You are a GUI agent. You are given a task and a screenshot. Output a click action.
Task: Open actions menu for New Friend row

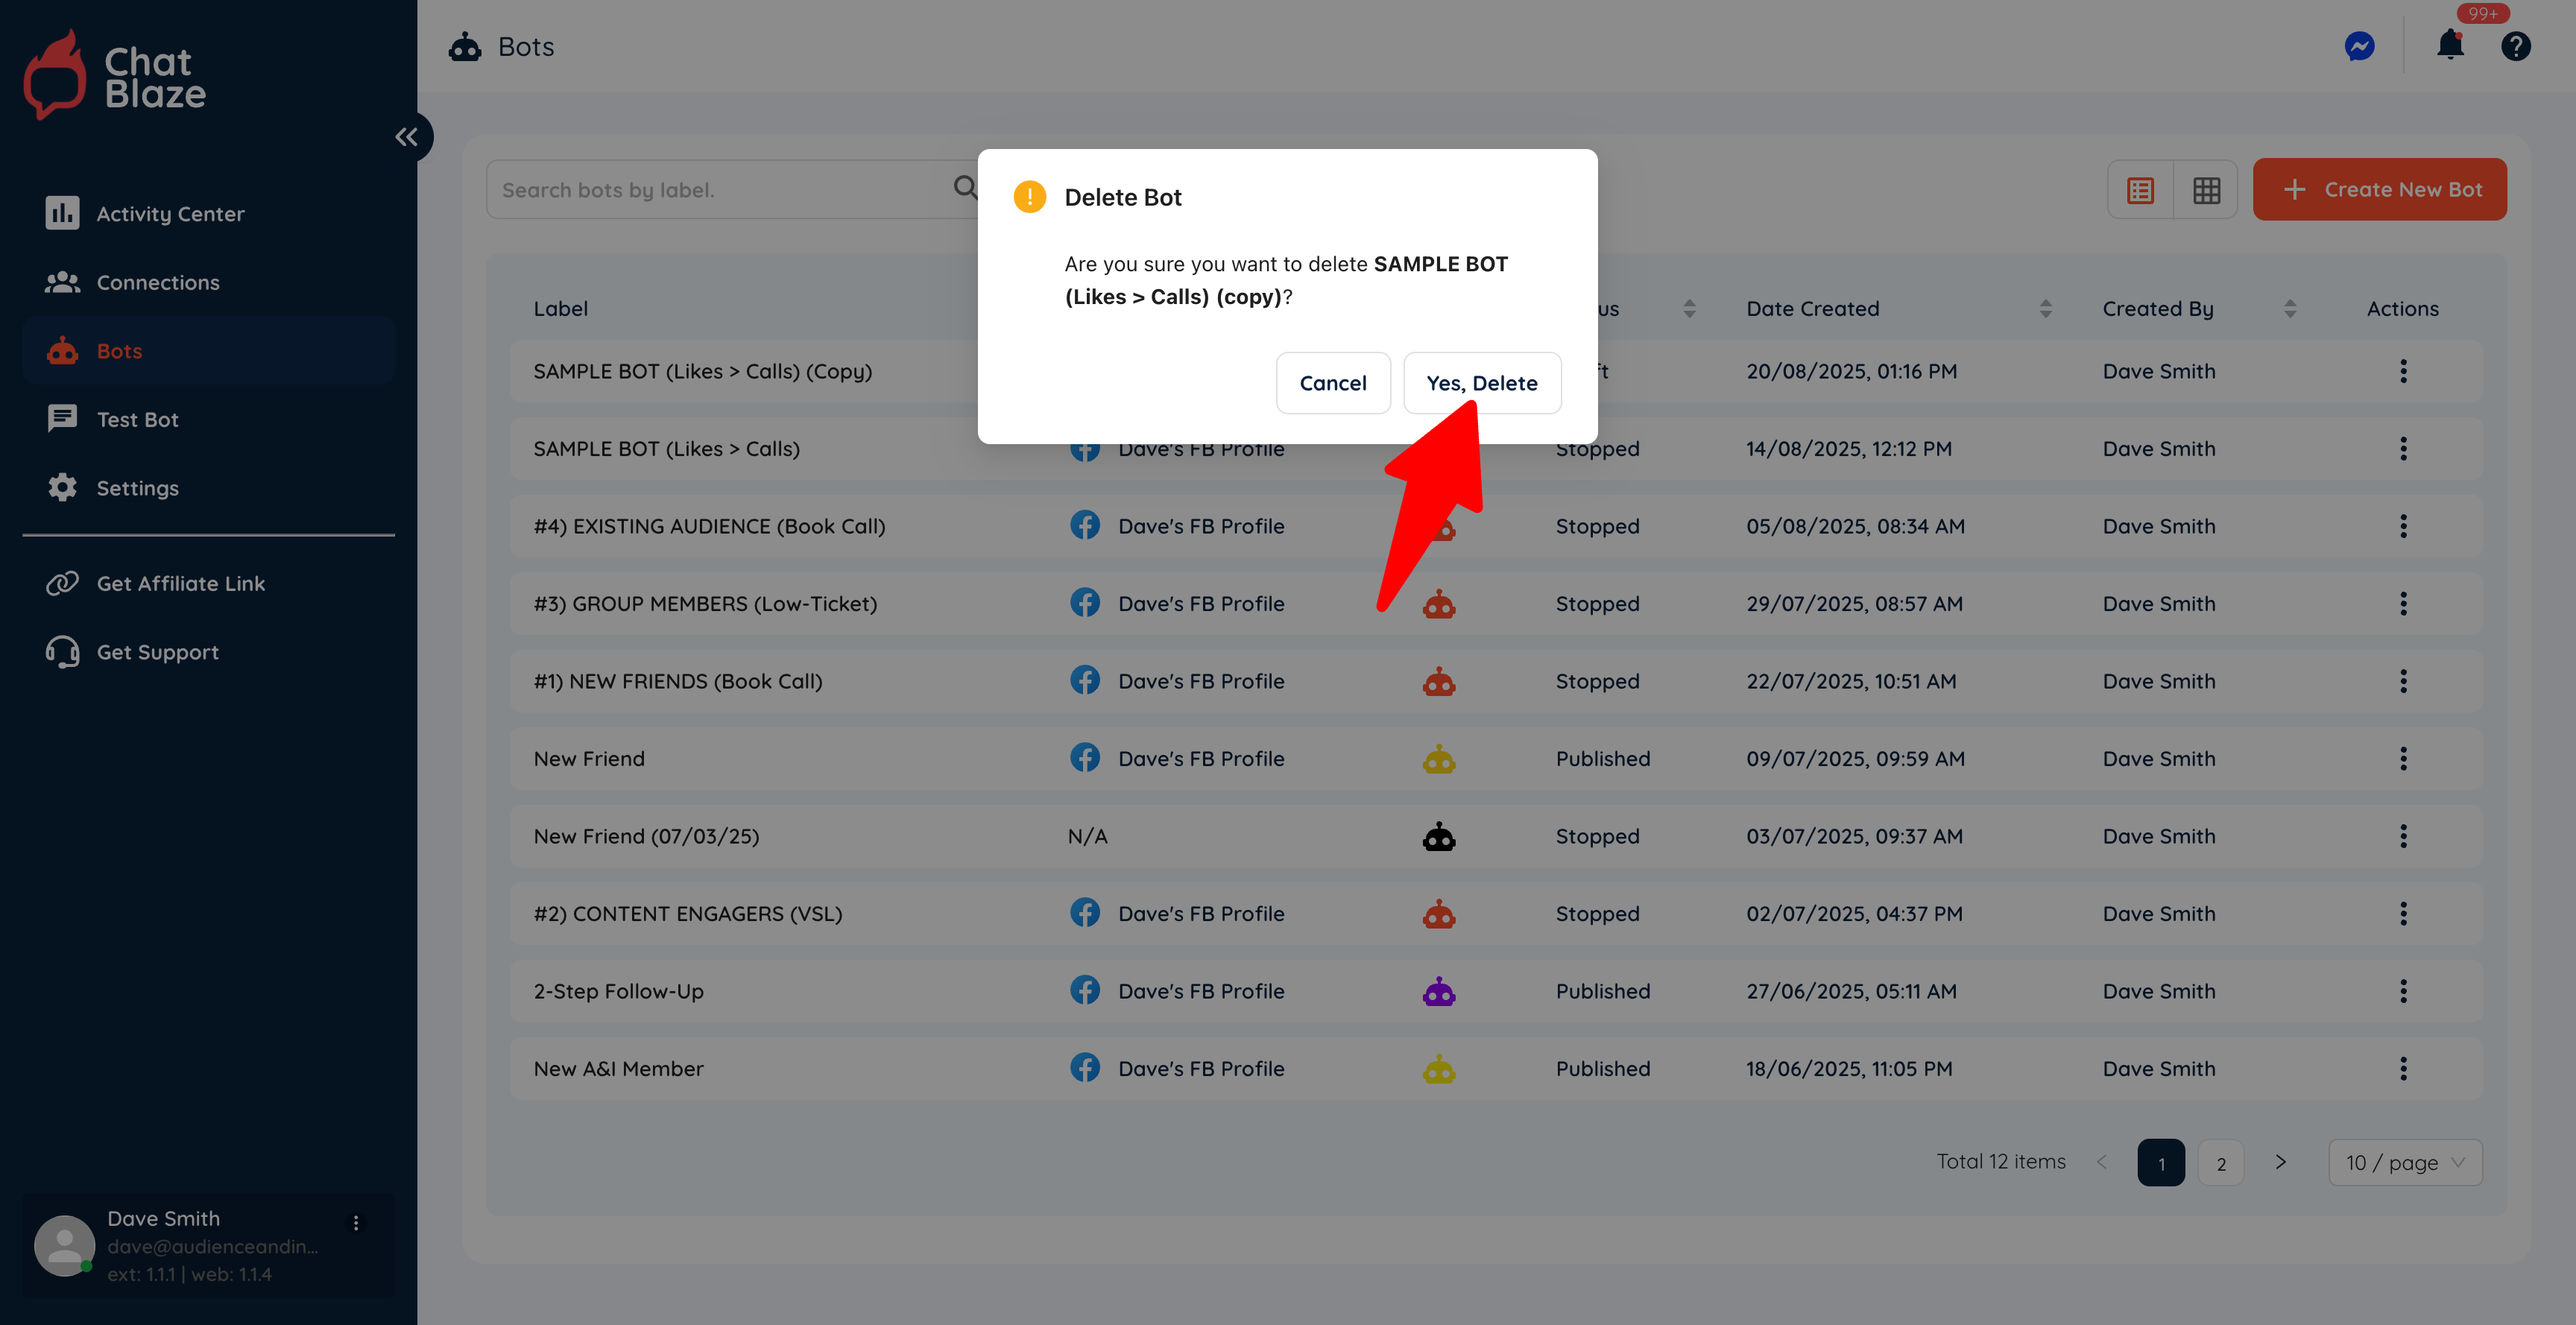pos(2403,759)
